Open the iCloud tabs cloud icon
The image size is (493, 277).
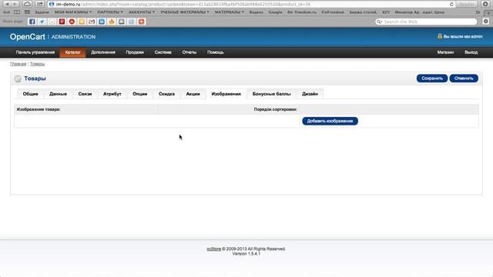point(27,4)
